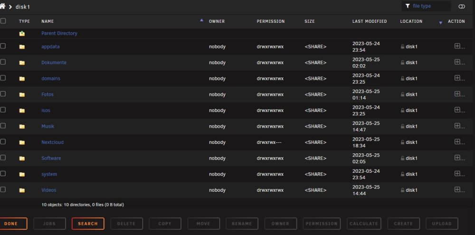Viewport: 475px width, 235px height.
Task: Tick the checkbox for domains
Action: tap(3, 78)
